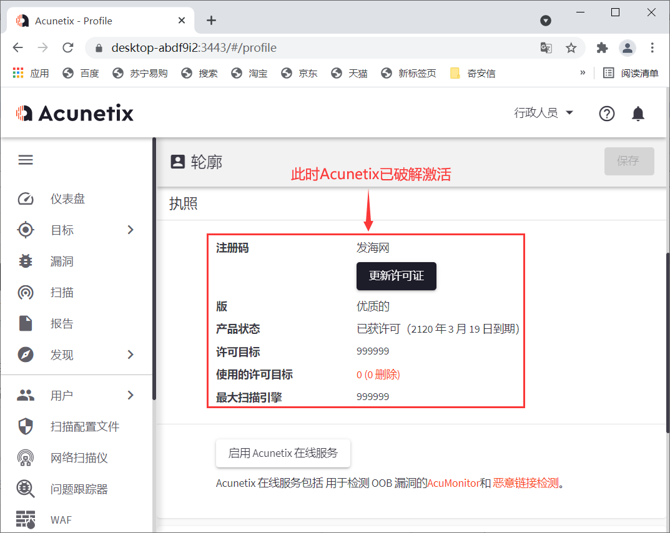
Task: Open the 恶意链接检测 link
Action: click(526, 483)
